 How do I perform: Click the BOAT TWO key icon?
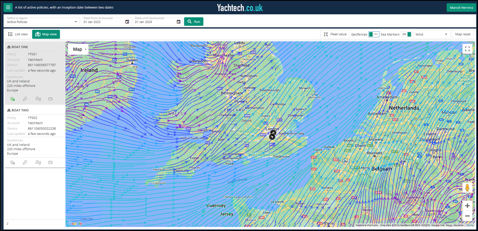coord(25,162)
